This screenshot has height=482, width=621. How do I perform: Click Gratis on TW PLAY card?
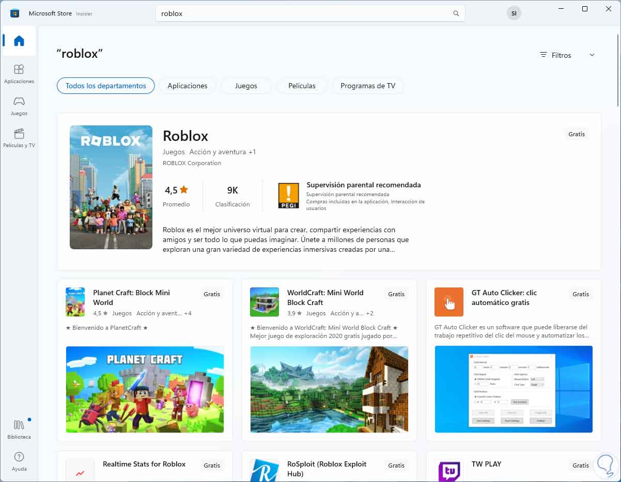point(581,465)
